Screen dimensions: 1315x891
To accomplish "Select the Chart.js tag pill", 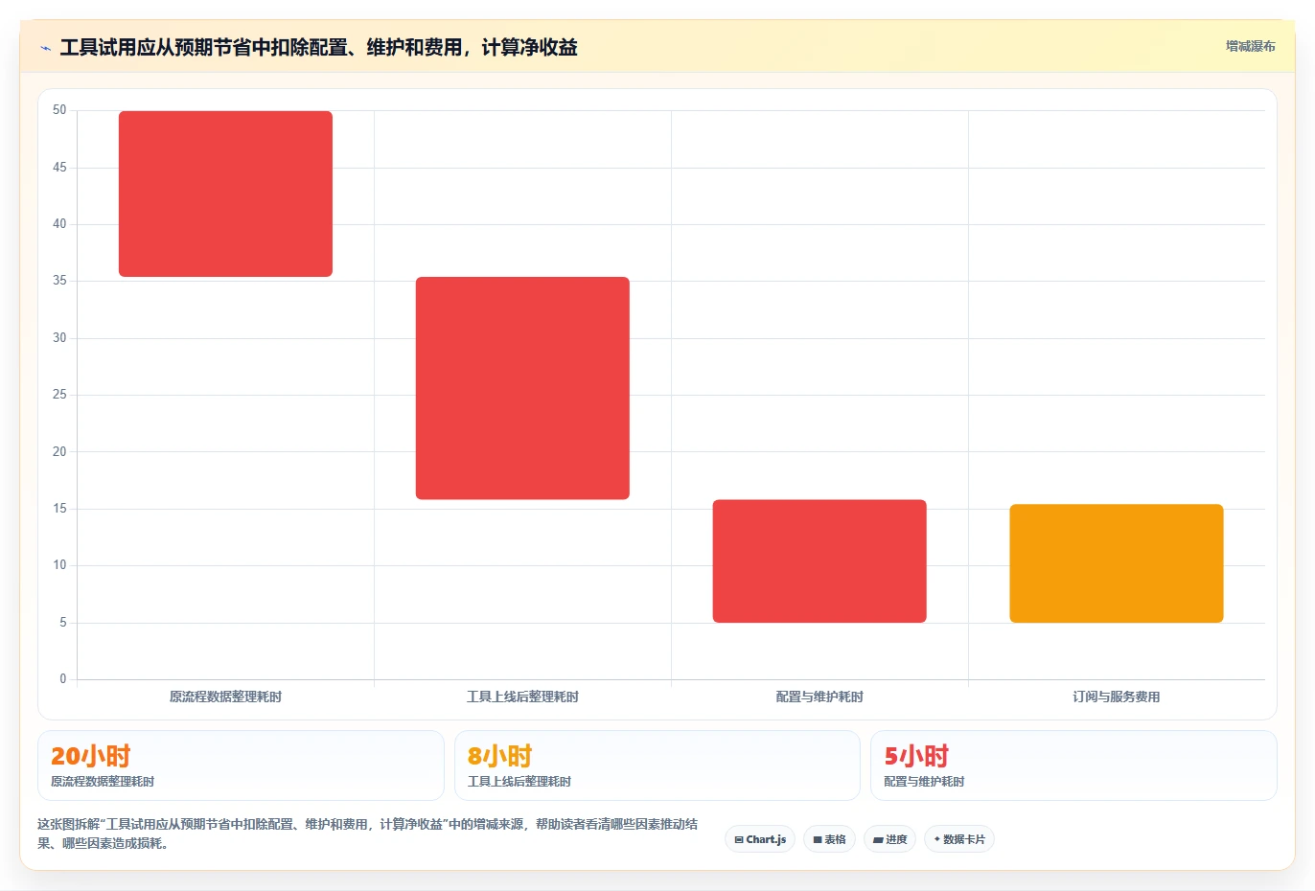I will click(760, 839).
